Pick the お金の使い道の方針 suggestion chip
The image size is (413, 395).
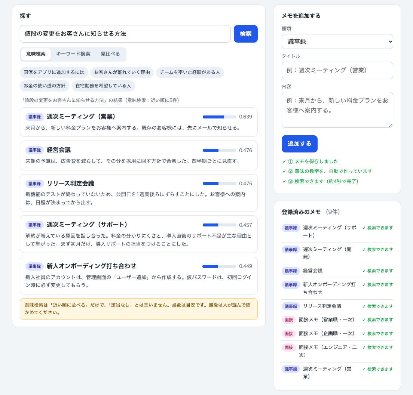pos(45,86)
